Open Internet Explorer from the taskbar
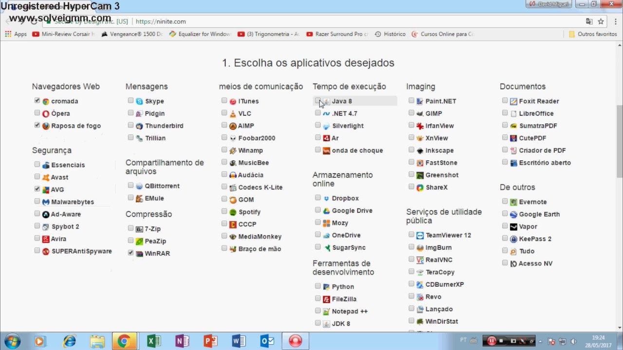The width and height of the screenshot is (623, 350). pyautogui.click(x=70, y=341)
